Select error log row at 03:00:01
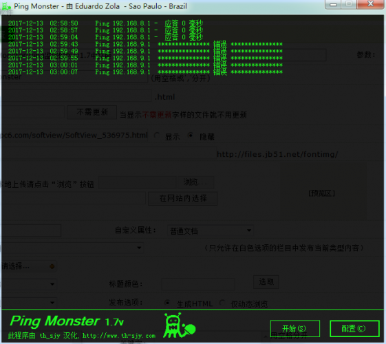The height and width of the screenshot is (344, 386). coord(145,65)
